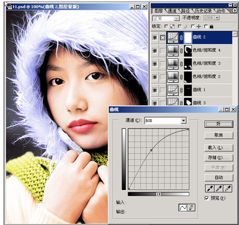
Task: Click the gradient bar toggle arrows
Action: (159, 194)
